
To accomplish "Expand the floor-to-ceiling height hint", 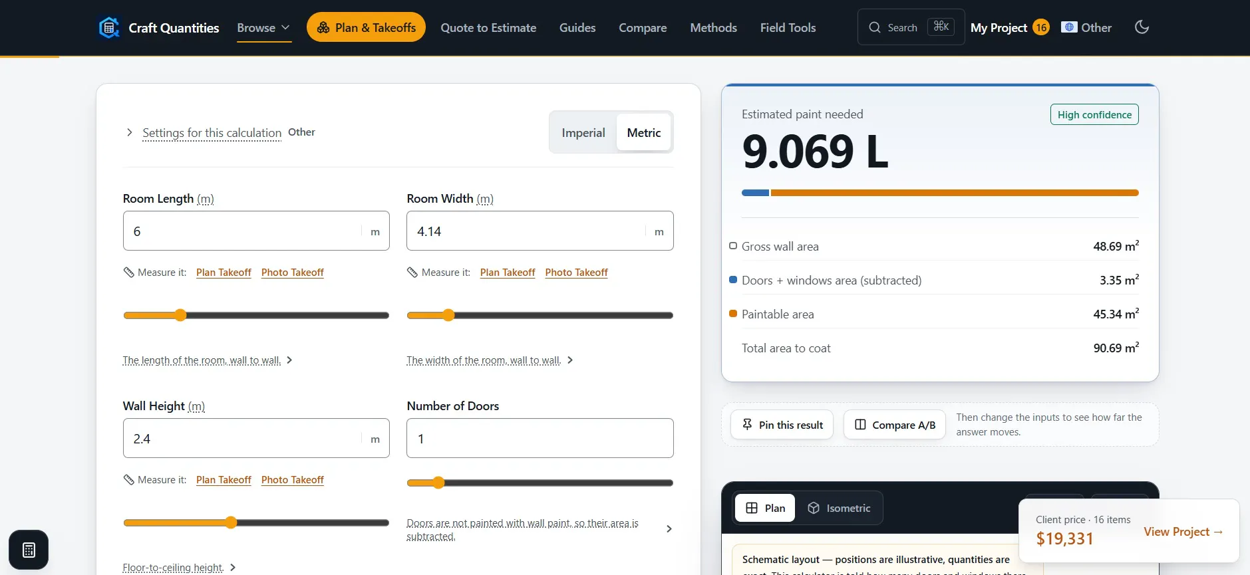I will 180,568.
